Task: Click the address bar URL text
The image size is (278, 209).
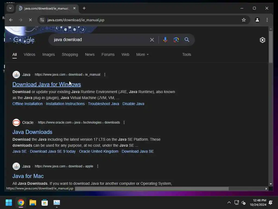Action: [x=76, y=20]
